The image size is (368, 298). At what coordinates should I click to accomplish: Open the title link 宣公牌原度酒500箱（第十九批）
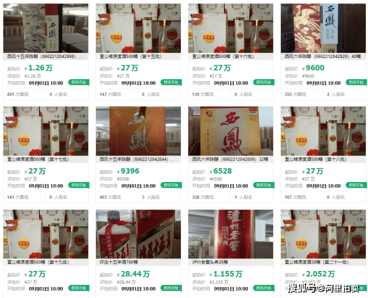coord(38,262)
